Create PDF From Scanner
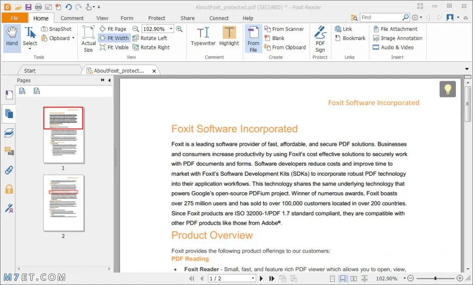Viewport: 473px width, 285px height. pos(284,29)
